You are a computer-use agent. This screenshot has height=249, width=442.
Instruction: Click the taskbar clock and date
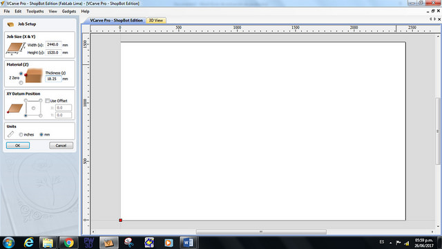424,243
